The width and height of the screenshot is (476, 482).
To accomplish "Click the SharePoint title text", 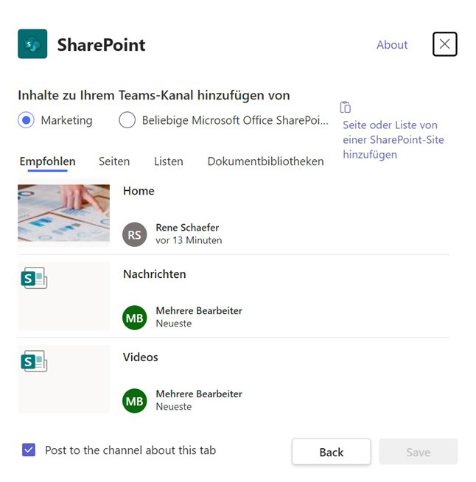I will click(x=101, y=45).
